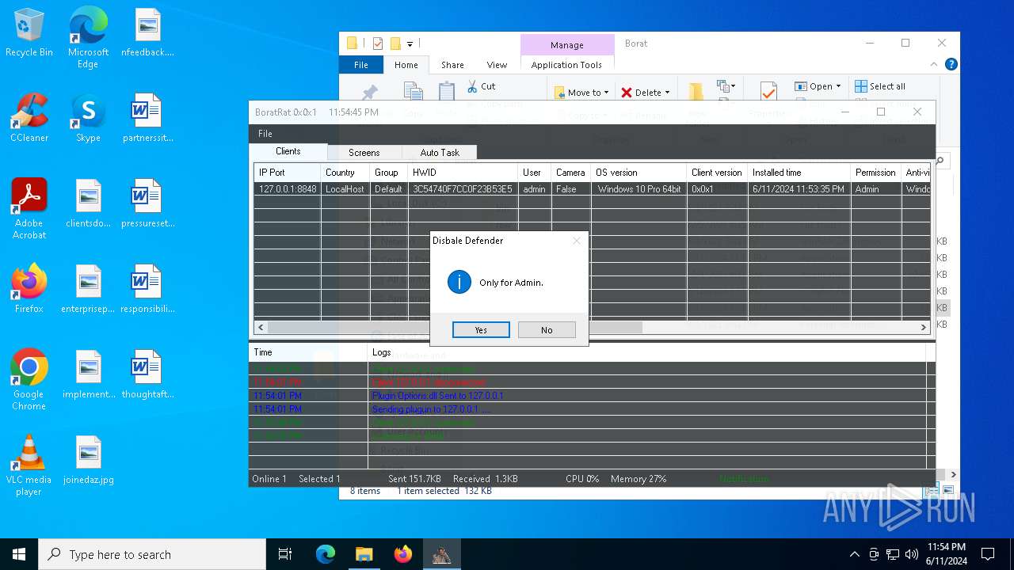This screenshot has height=570, width=1014.
Task: Open VLC media player shortcut
Action: (x=29, y=466)
